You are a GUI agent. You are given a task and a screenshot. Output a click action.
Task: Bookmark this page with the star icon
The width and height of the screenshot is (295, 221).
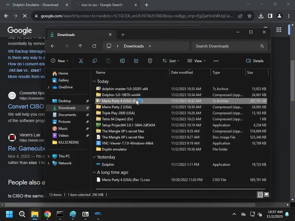point(249,16)
